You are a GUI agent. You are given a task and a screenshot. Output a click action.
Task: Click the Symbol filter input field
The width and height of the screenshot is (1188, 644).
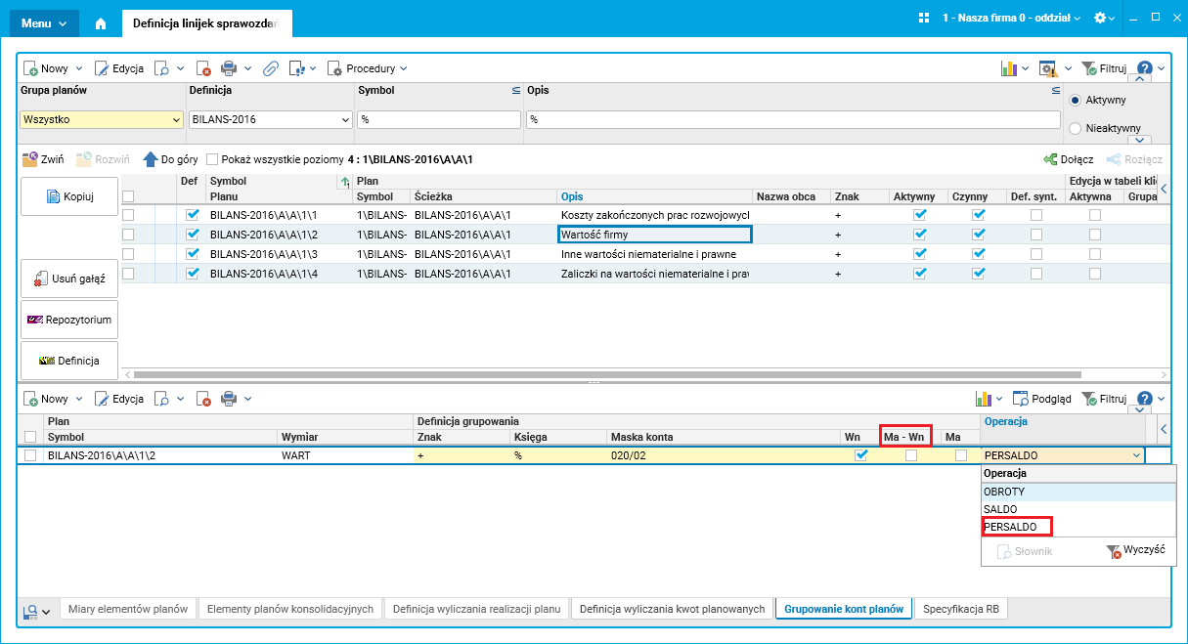(439, 119)
